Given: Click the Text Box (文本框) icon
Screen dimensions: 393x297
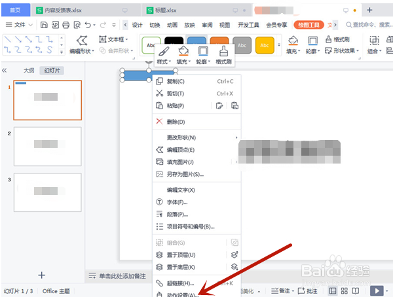Looking at the screenshot, I should pos(103,39).
